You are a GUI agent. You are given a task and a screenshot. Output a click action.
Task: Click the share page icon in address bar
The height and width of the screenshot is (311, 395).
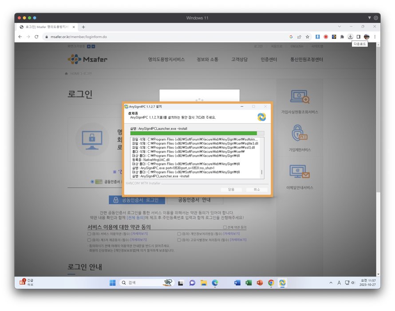coord(299,37)
